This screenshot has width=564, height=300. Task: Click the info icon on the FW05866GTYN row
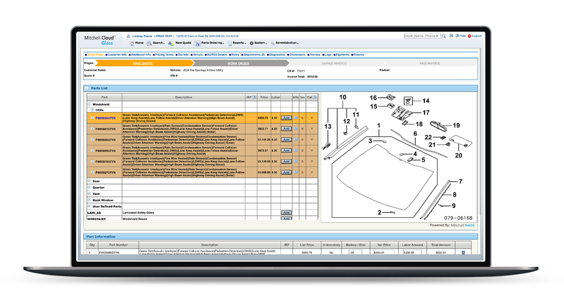pyautogui.click(x=296, y=118)
